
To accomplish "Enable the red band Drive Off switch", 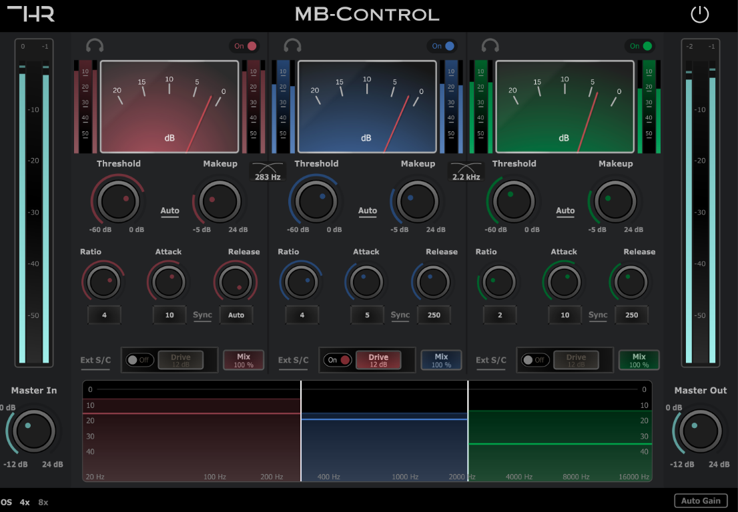I will 139,360.
